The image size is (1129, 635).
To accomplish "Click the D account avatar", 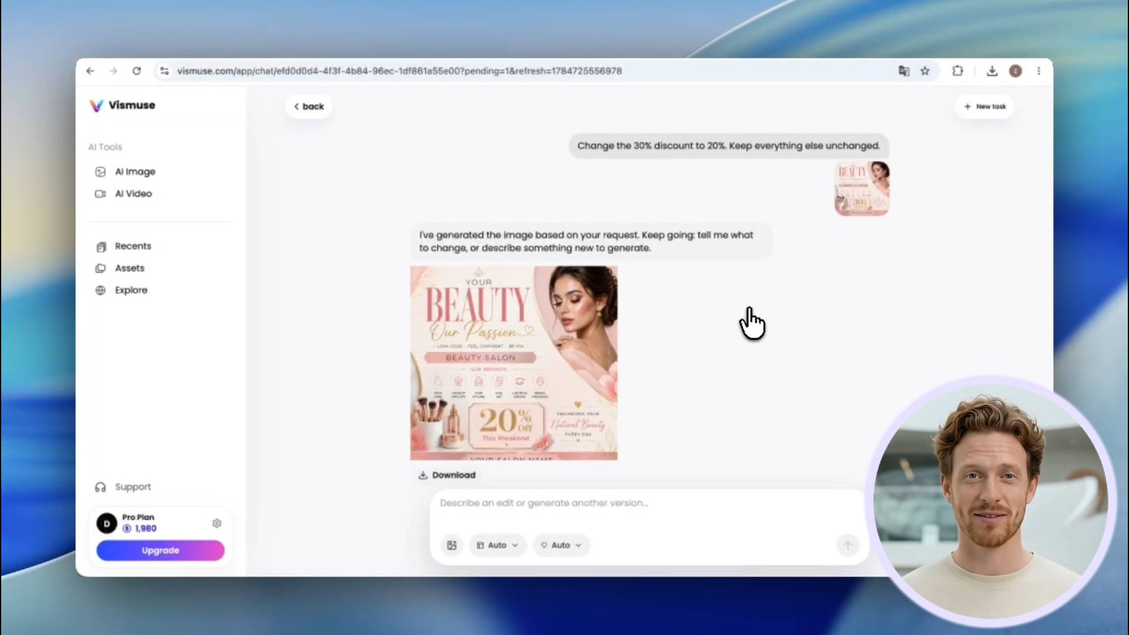I will coord(106,523).
